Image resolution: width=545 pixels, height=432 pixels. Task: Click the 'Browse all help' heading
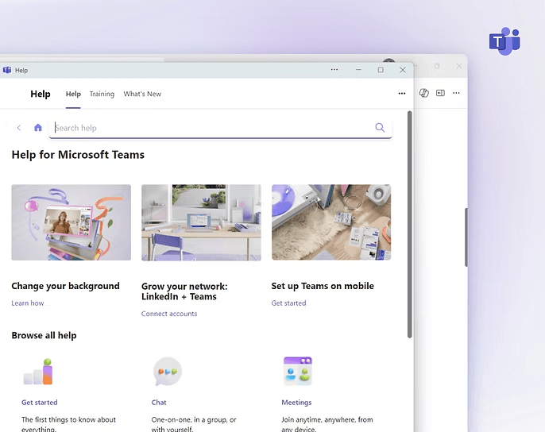44,335
